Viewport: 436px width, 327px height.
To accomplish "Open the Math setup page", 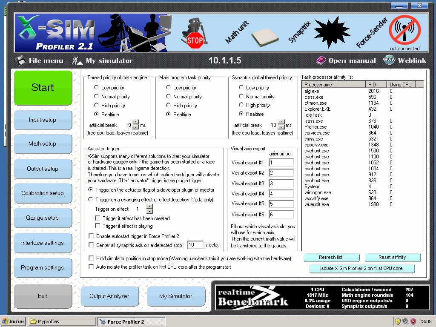I will (x=43, y=144).
